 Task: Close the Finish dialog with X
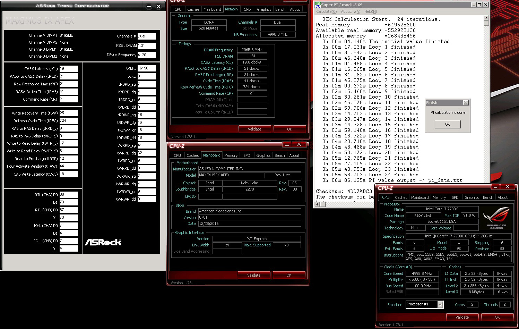[x=466, y=103]
